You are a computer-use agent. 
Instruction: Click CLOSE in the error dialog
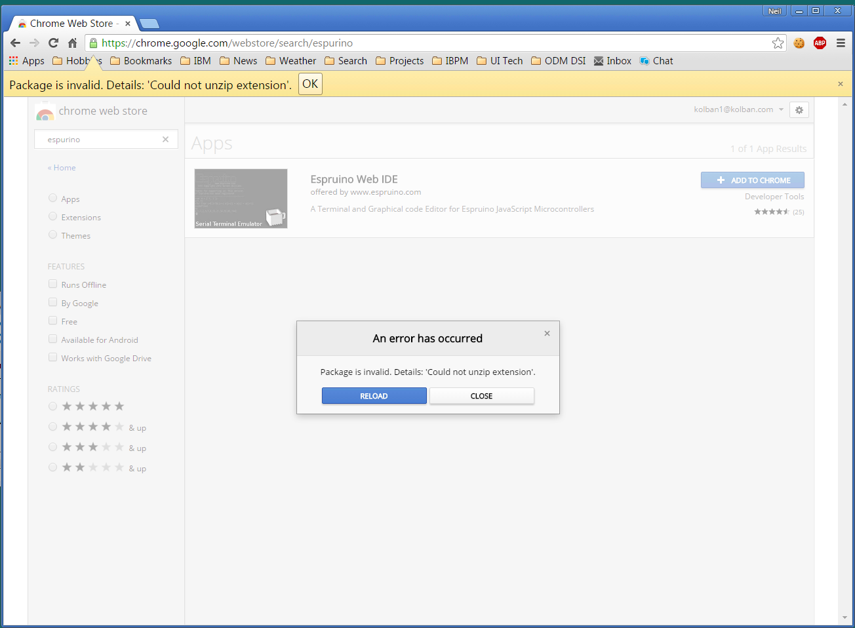tap(481, 396)
